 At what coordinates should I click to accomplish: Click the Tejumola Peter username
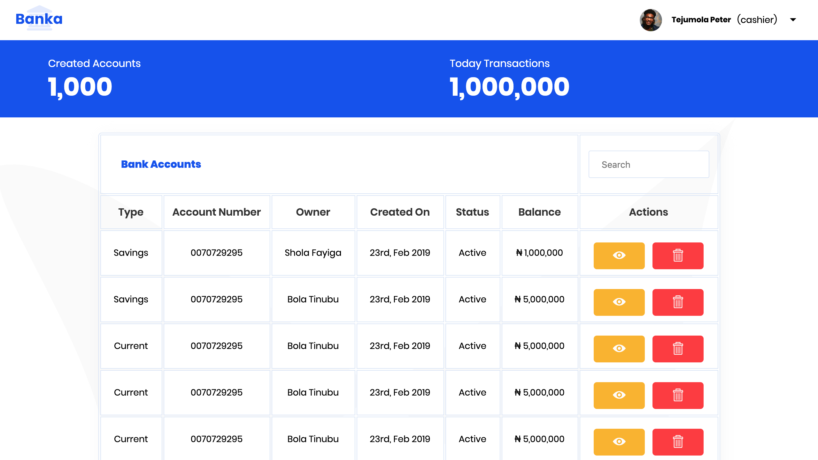point(701,20)
